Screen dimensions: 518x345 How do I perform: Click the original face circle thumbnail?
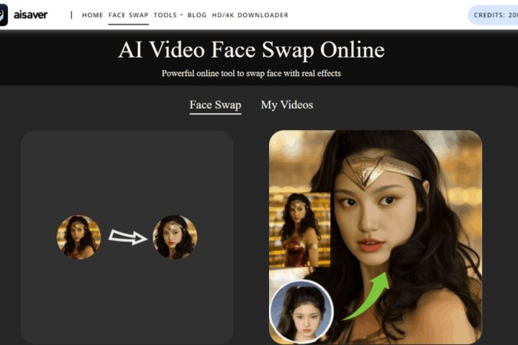coord(78,237)
